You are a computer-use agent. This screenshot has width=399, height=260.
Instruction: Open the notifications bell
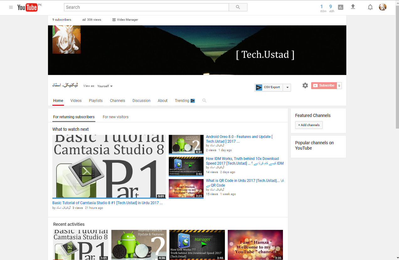(x=370, y=7)
